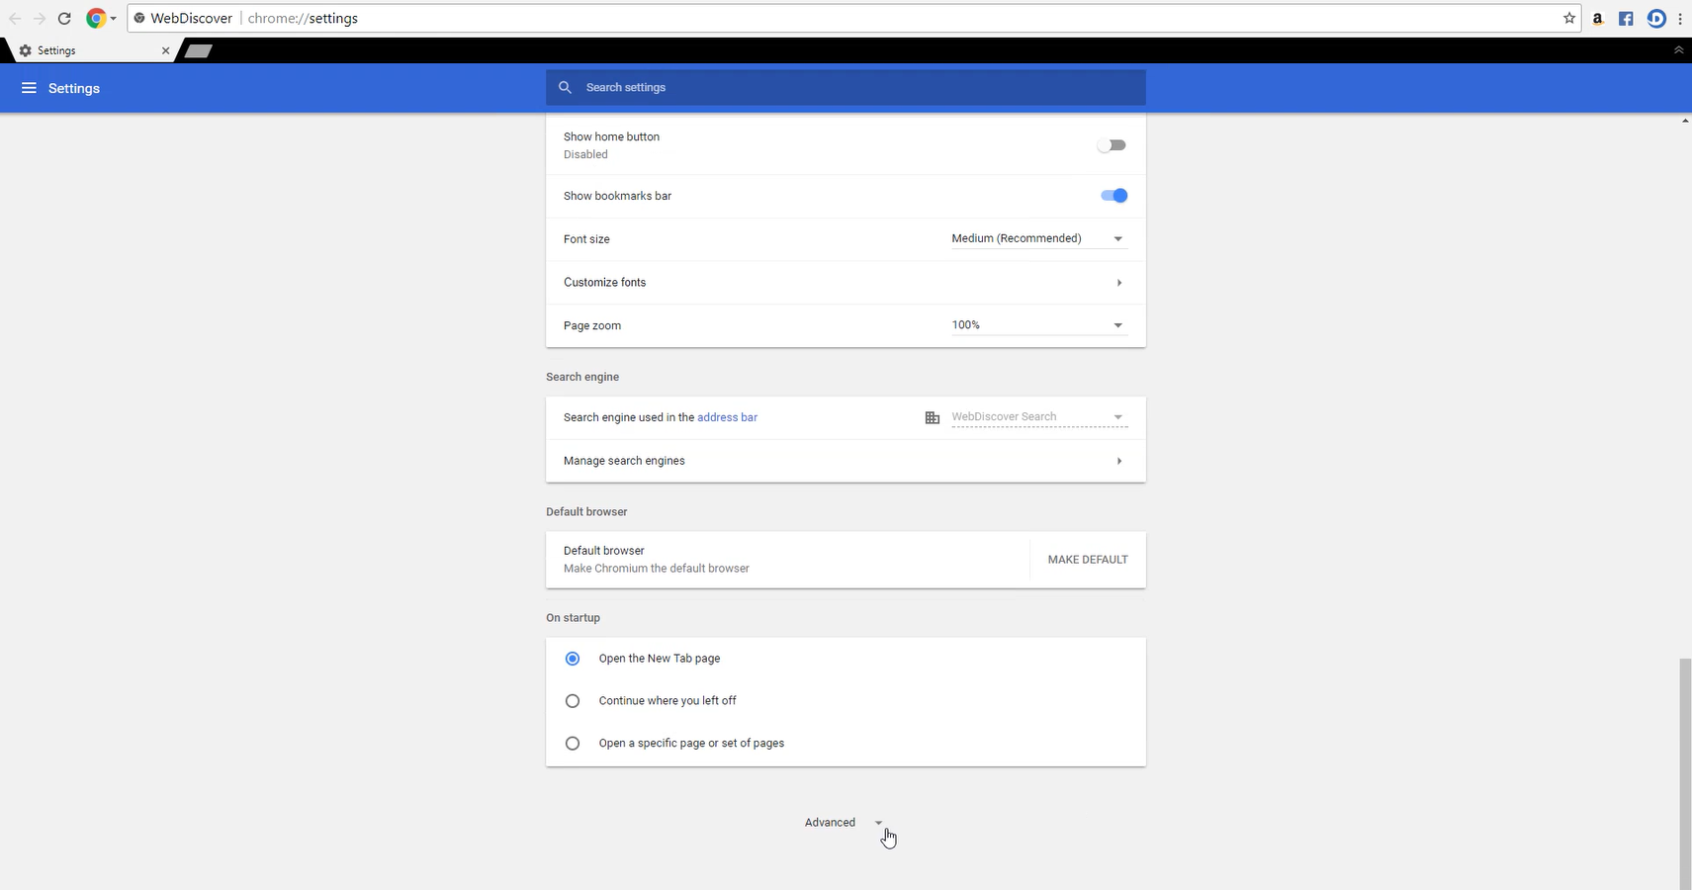Click into the Search settings field
Screen dimensions: 1692x890
point(846,87)
